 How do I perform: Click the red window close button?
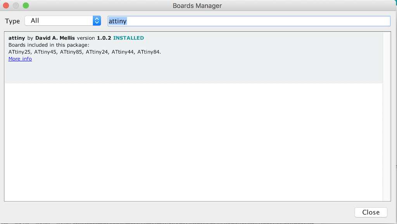tap(6, 5)
